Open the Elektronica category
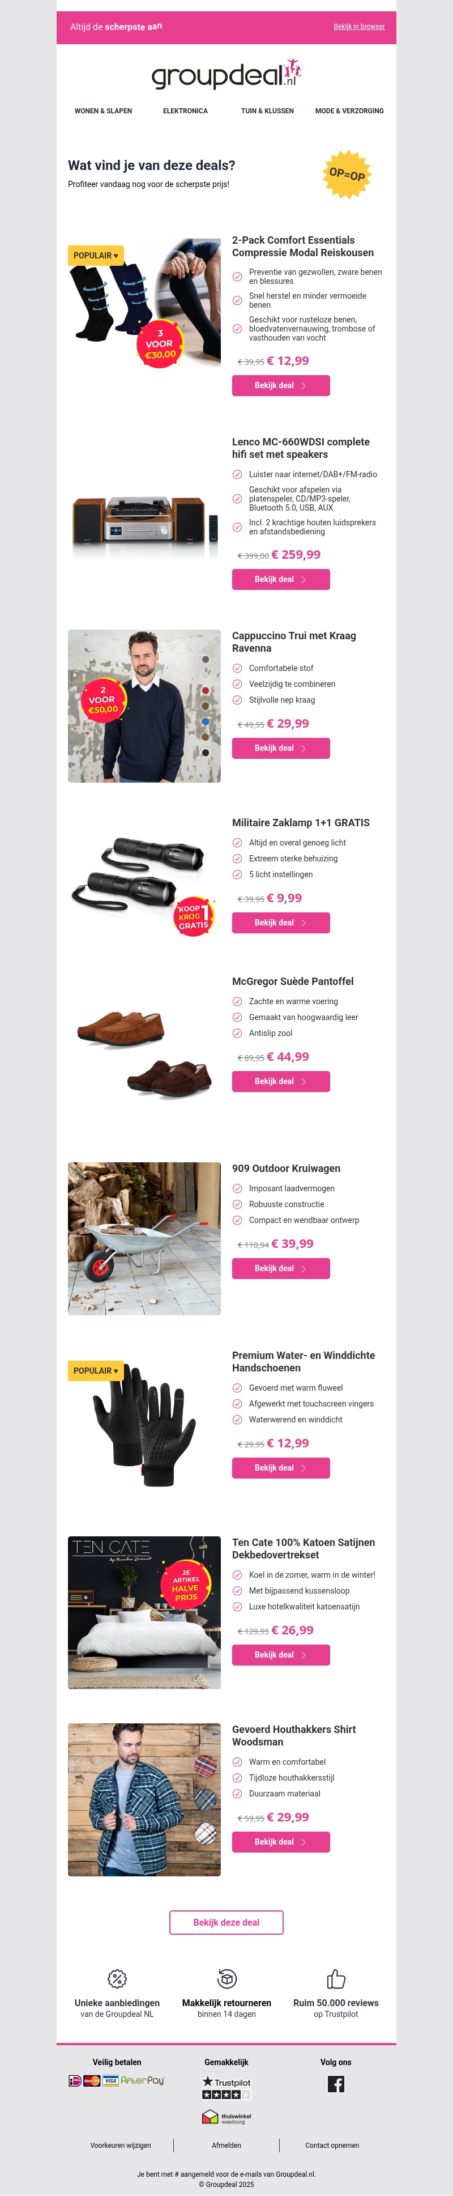 [186, 111]
